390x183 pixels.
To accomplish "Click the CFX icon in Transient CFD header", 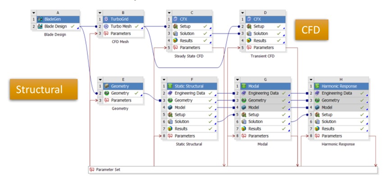I will tap(248, 19).
